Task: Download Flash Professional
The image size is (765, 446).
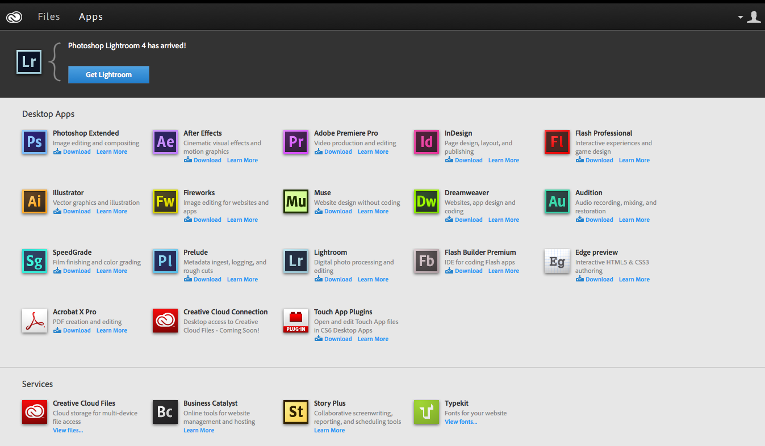Action: click(x=595, y=160)
